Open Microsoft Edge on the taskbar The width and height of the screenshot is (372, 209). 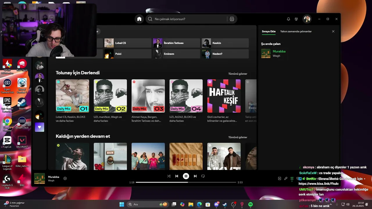(x=199, y=204)
